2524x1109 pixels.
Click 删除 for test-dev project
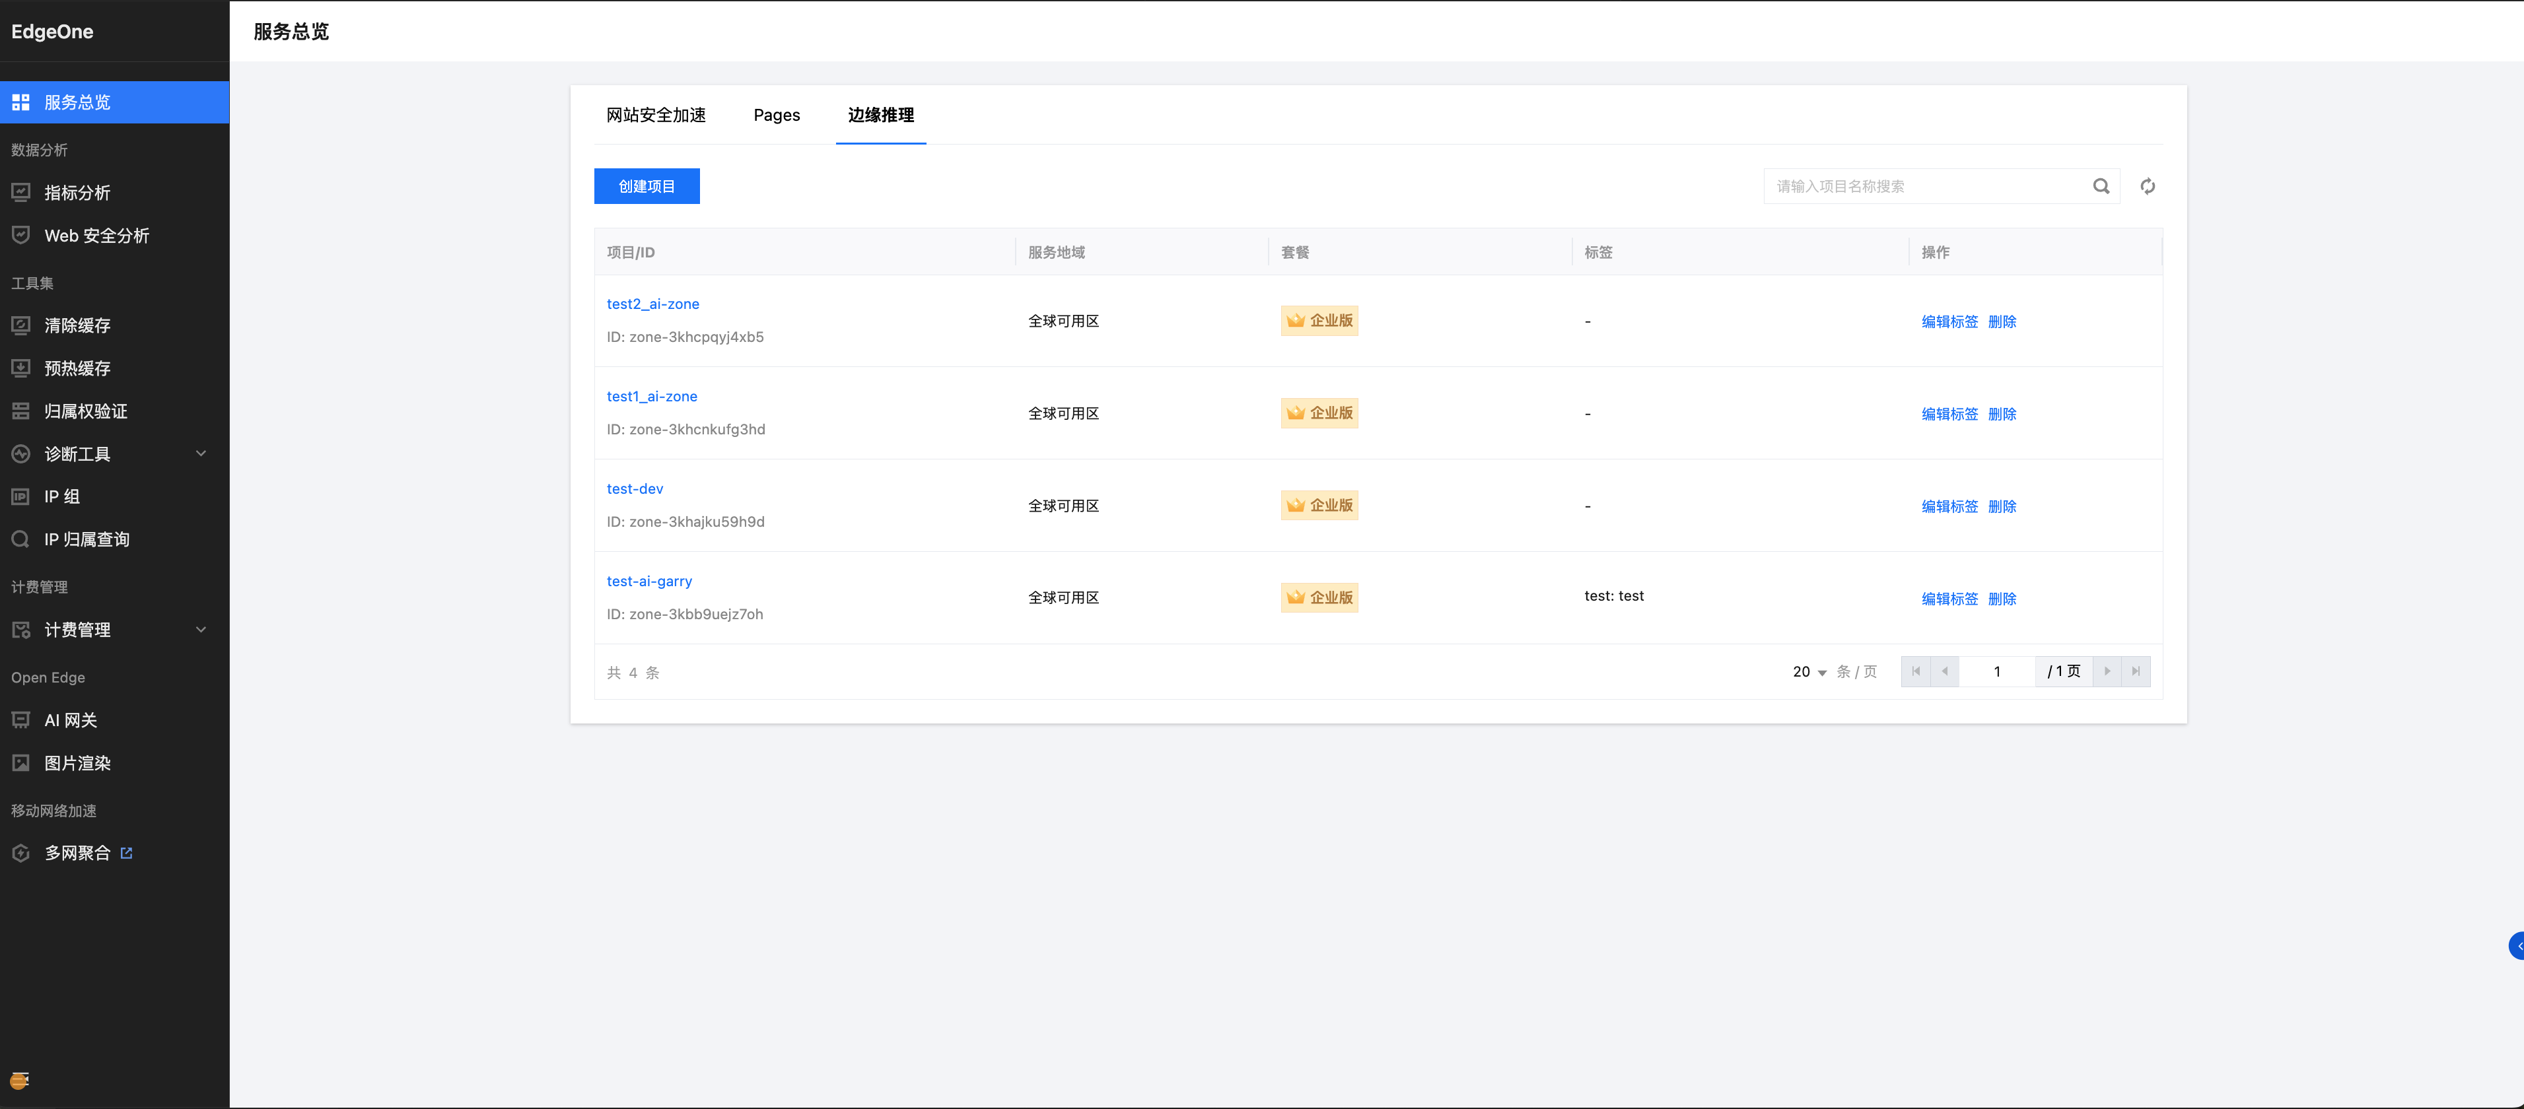2002,506
